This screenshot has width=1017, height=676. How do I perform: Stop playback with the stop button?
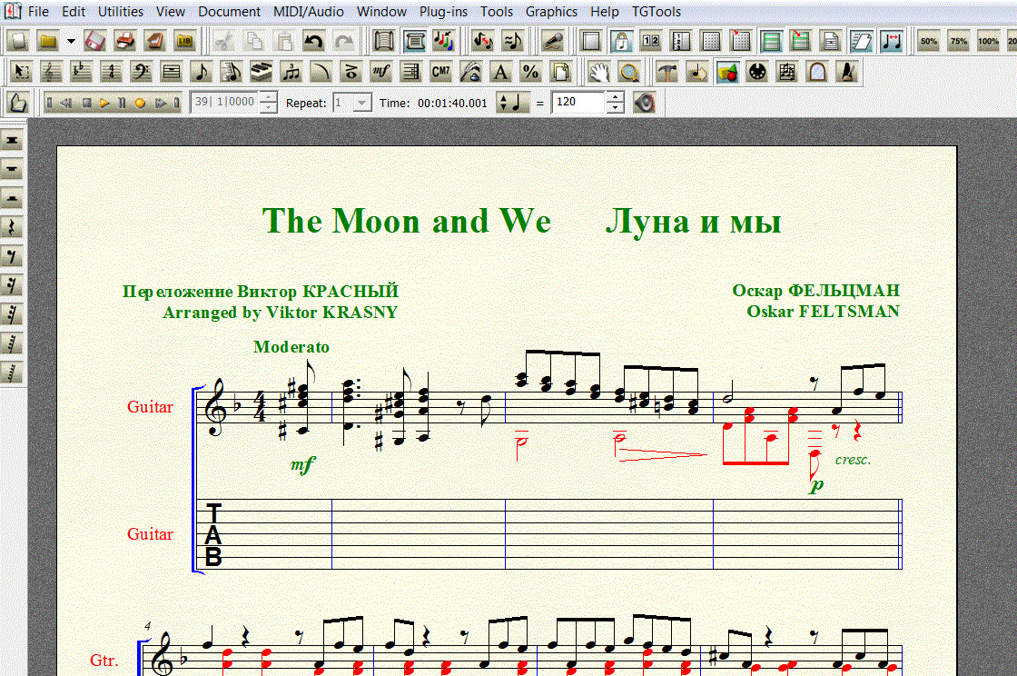pos(87,103)
